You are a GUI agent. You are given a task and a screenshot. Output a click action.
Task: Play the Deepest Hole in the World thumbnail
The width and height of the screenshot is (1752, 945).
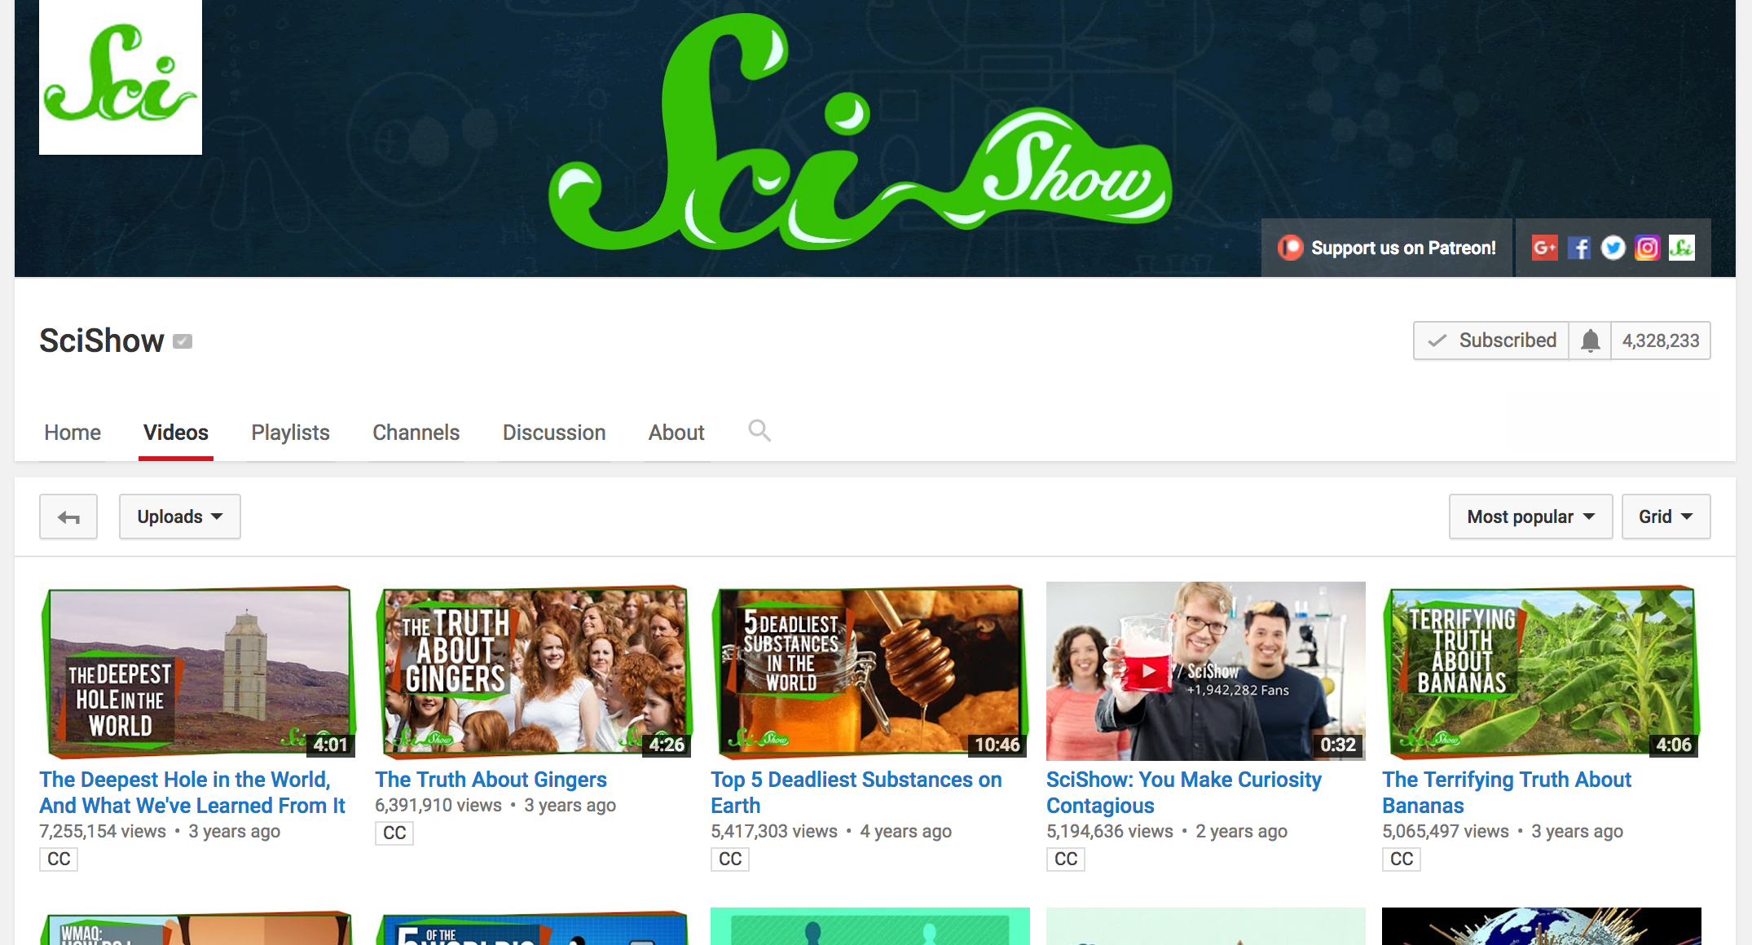click(197, 671)
